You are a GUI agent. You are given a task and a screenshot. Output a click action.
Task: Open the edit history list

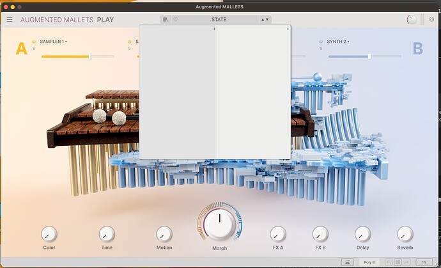398,262
